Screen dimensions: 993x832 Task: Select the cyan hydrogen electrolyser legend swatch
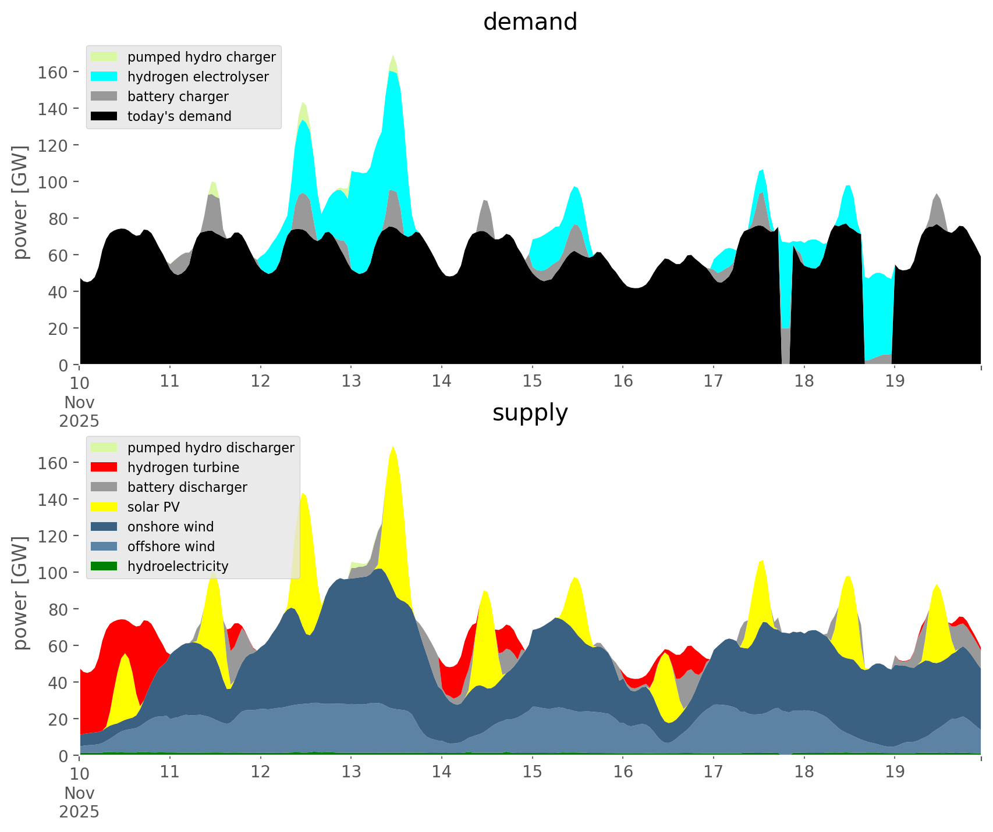104,77
